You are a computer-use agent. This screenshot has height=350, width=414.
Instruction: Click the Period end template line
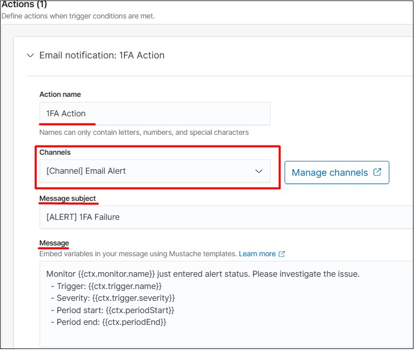108,322
